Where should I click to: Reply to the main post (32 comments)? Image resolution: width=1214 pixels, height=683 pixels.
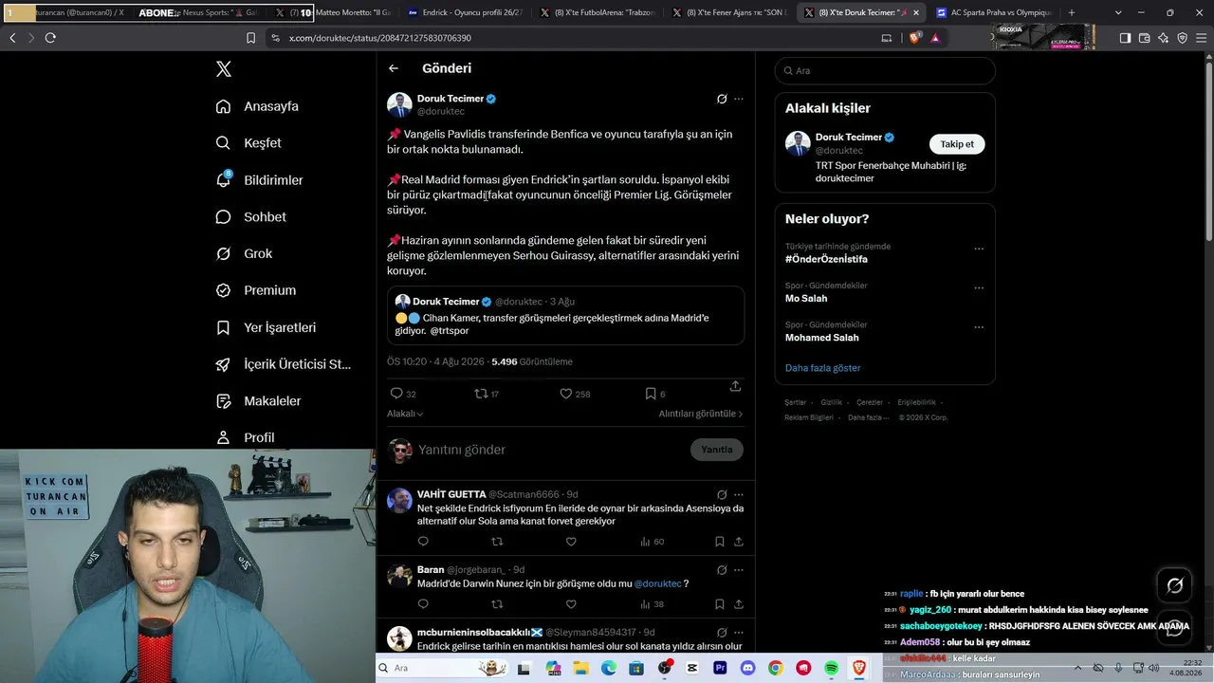click(402, 394)
